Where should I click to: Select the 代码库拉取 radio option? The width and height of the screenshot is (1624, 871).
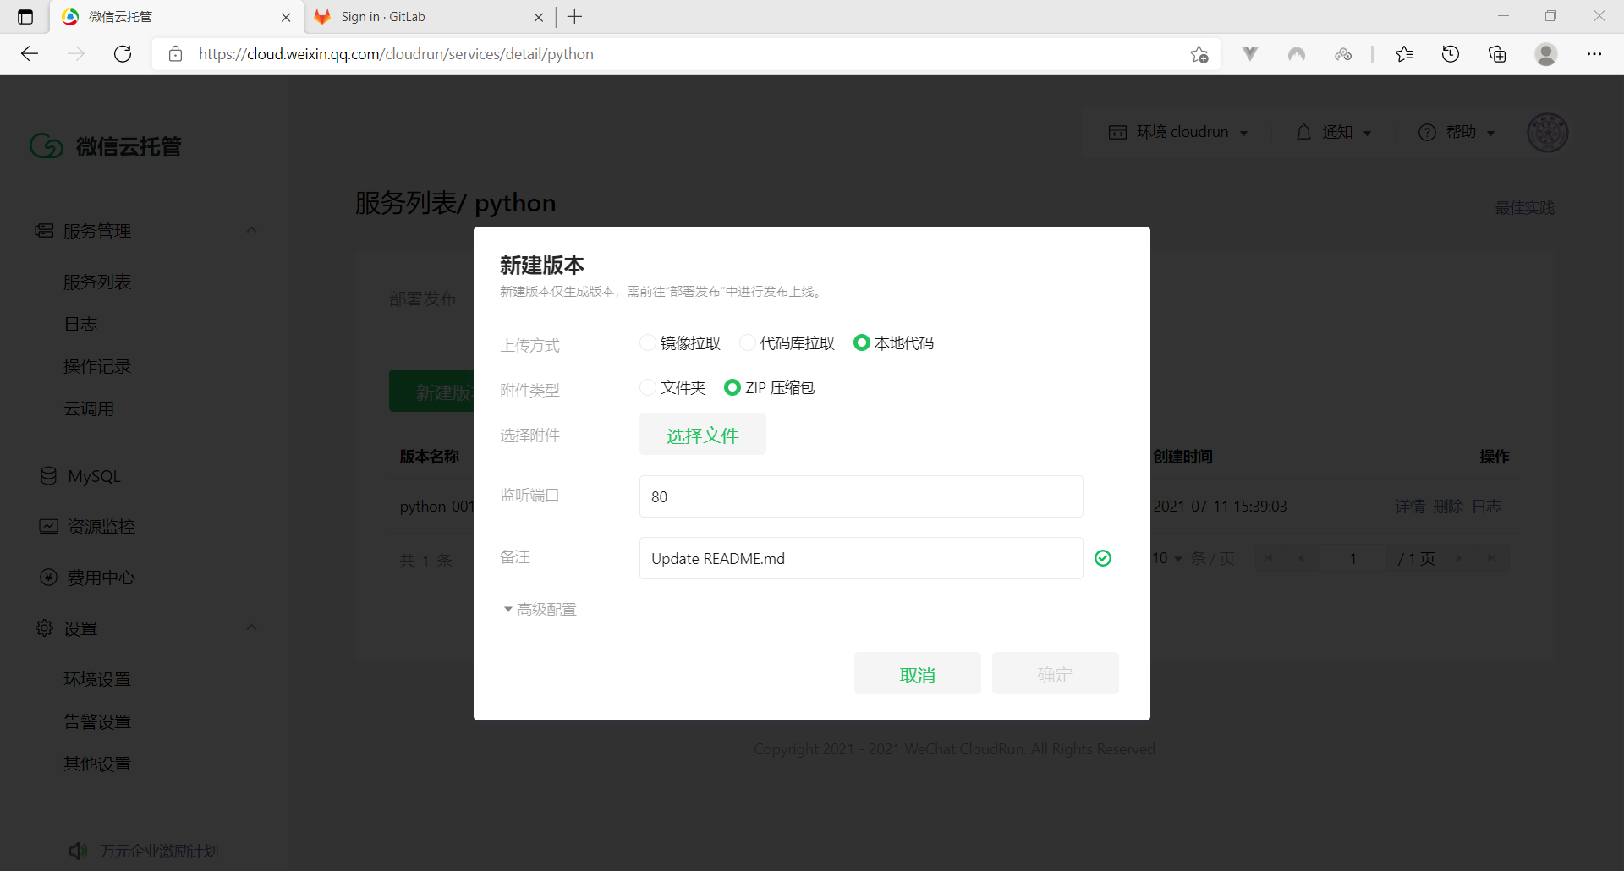[748, 342]
